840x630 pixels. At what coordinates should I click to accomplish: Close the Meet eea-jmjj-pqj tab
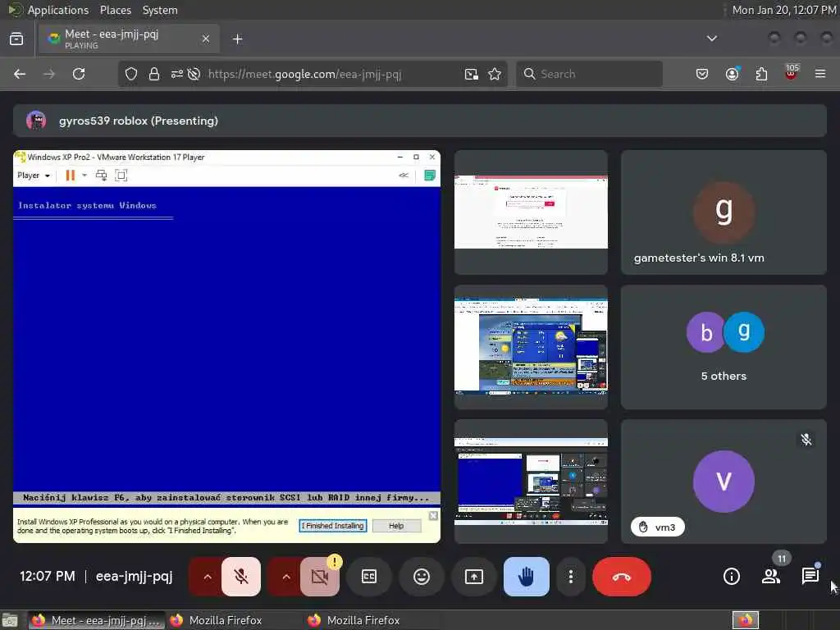click(x=206, y=39)
